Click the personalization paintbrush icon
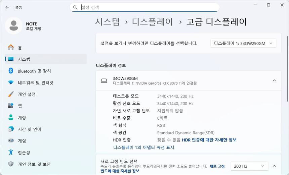 pos(11,94)
